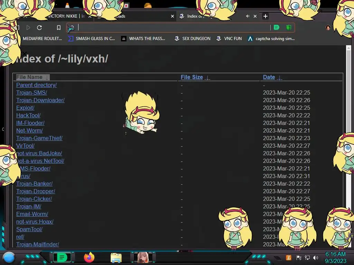Select the date 2023-Mar-20 22:31
This screenshot has width=354, height=265.
pos(287,176)
